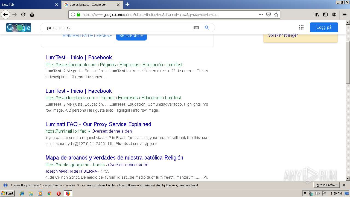Open the Library icon
This screenshot has width=350, height=197.
point(317,15)
